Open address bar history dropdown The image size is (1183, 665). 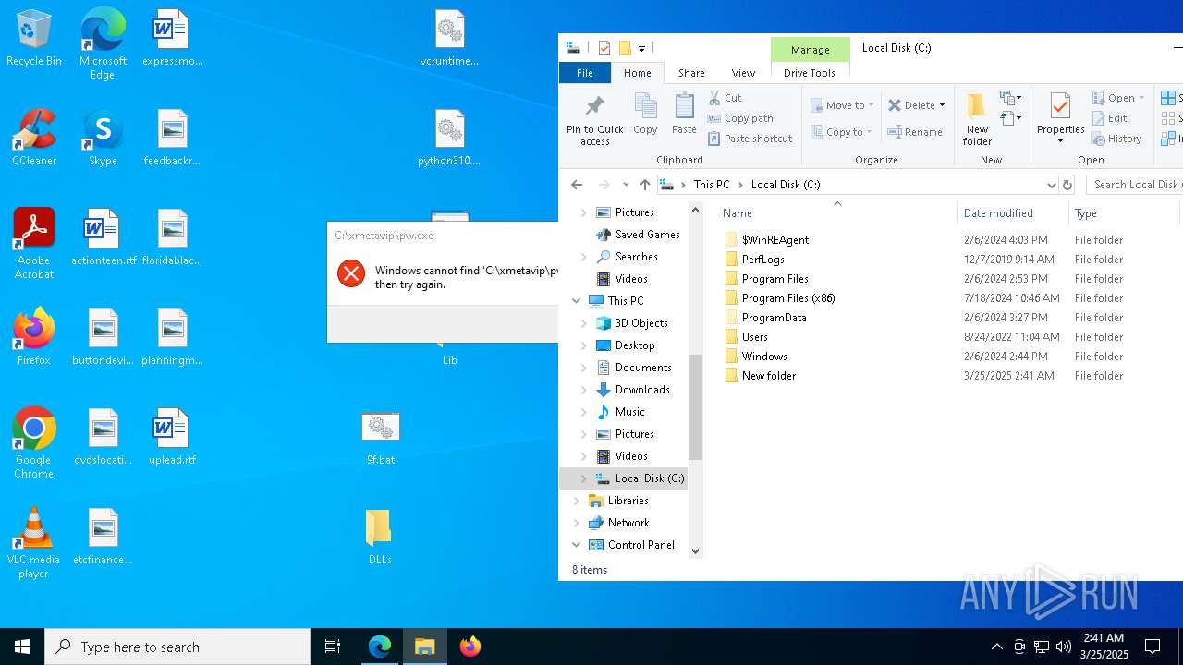click(1051, 185)
